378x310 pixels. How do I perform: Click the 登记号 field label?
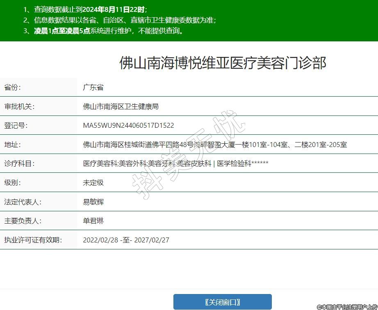point(16,125)
